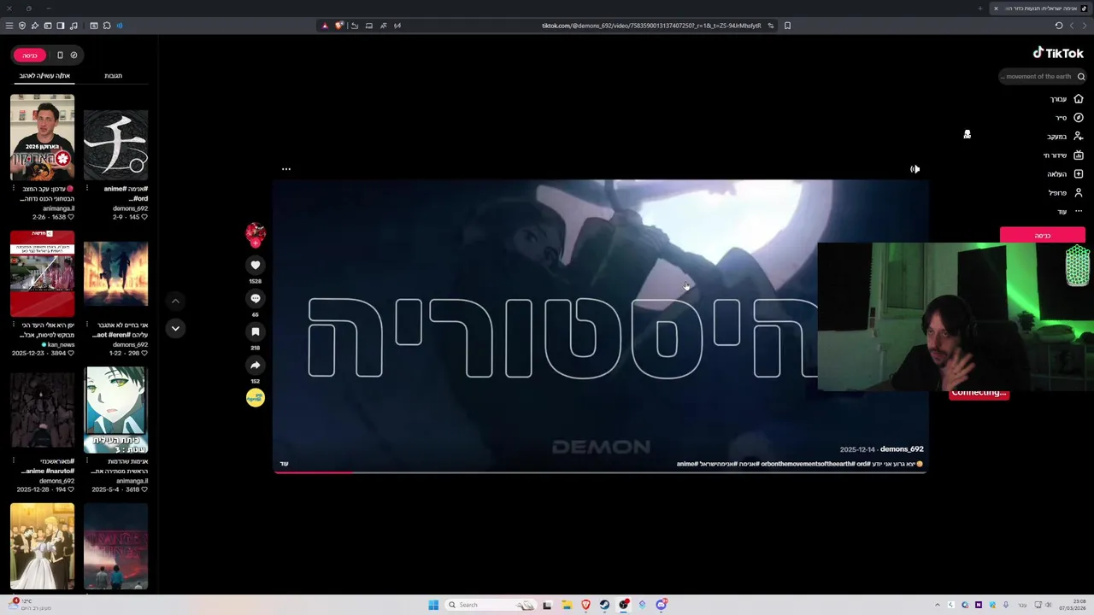The height and width of the screenshot is (615, 1094).
Task: Switch to the את/ה עשוי/ה לאהוב tab
Action: (44, 76)
